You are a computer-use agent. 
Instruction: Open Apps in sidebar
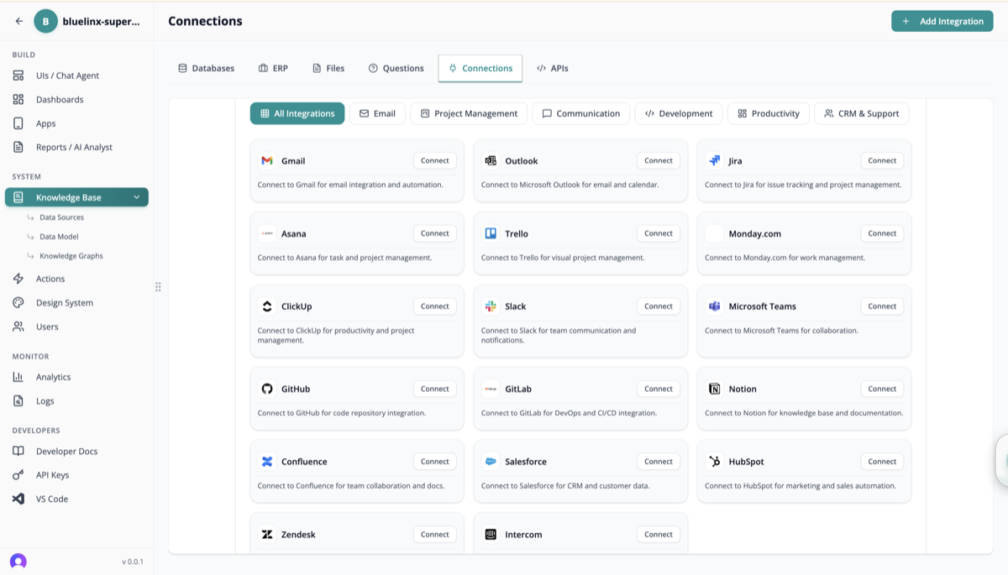(x=76, y=123)
